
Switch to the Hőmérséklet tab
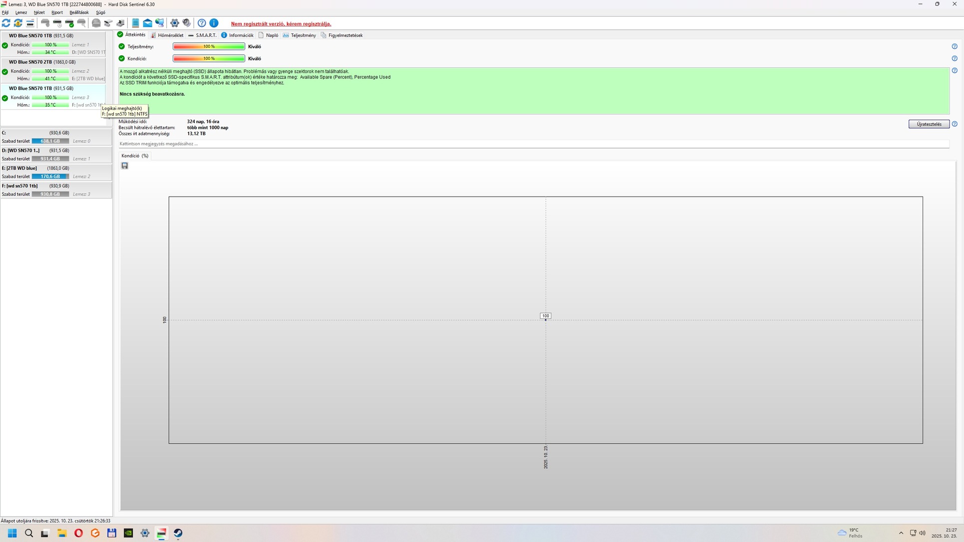pos(167,35)
